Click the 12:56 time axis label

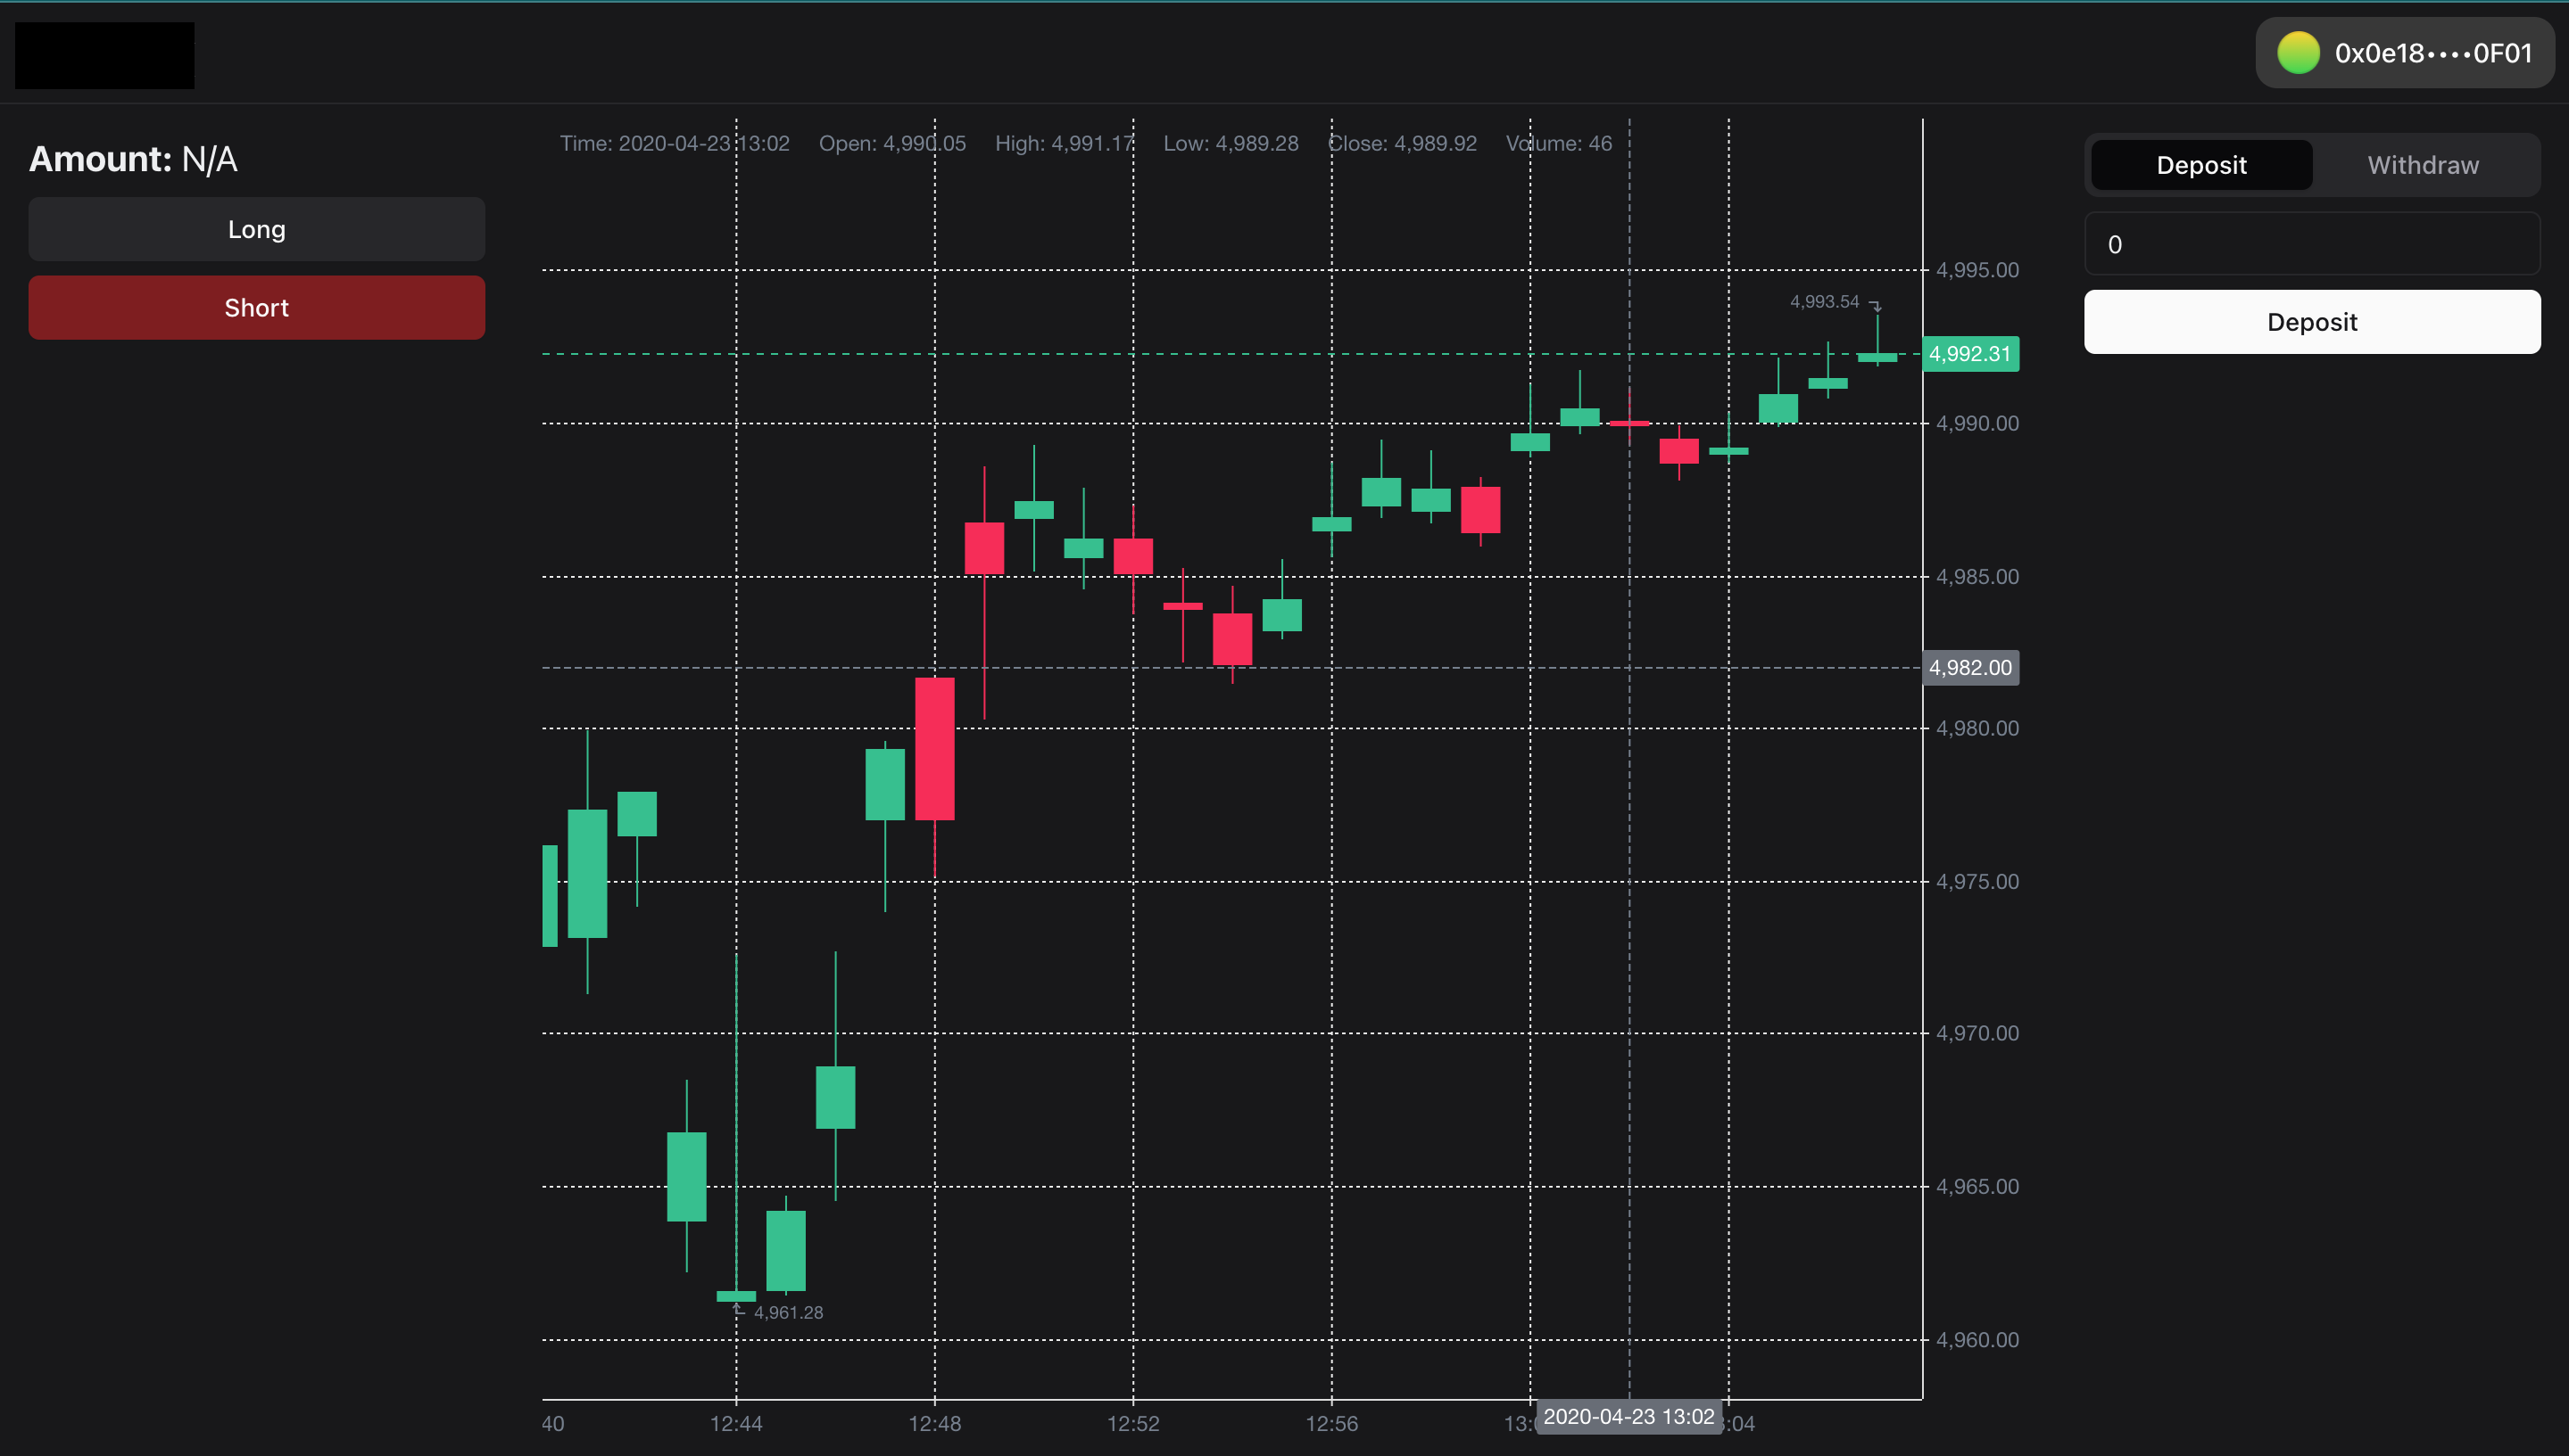coord(1331,1423)
